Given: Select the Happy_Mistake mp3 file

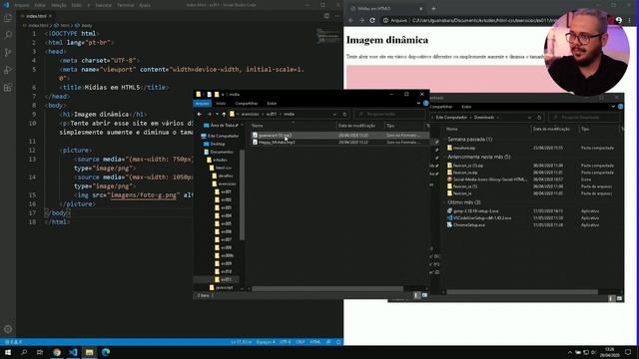Looking at the screenshot, I should point(339,142).
